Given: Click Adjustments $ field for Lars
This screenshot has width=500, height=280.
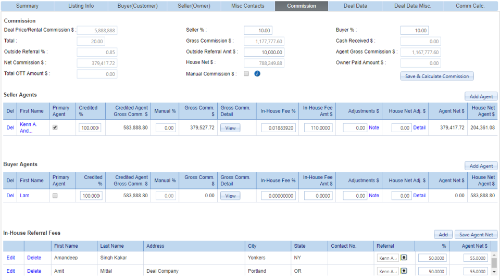Looking at the screenshot, I should (x=355, y=196).
